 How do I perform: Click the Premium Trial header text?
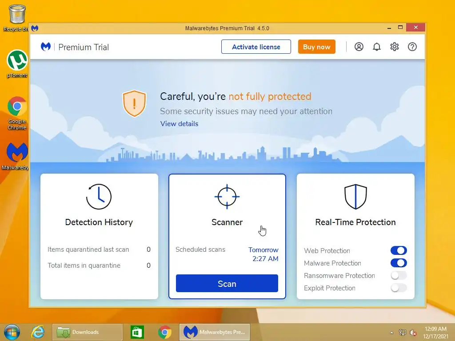coord(84,47)
